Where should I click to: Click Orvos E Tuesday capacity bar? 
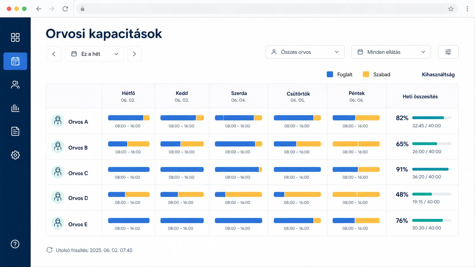[182, 220]
